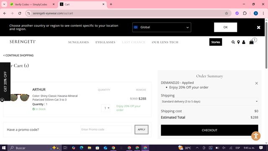The image size is (268, 151).
Task: Click the Windows search box Buscar
Action: (34, 148)
